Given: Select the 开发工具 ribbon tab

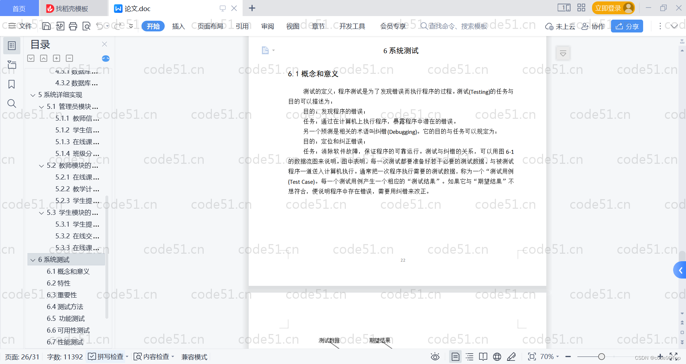Looking at the screenshot, I should point(352,26).
